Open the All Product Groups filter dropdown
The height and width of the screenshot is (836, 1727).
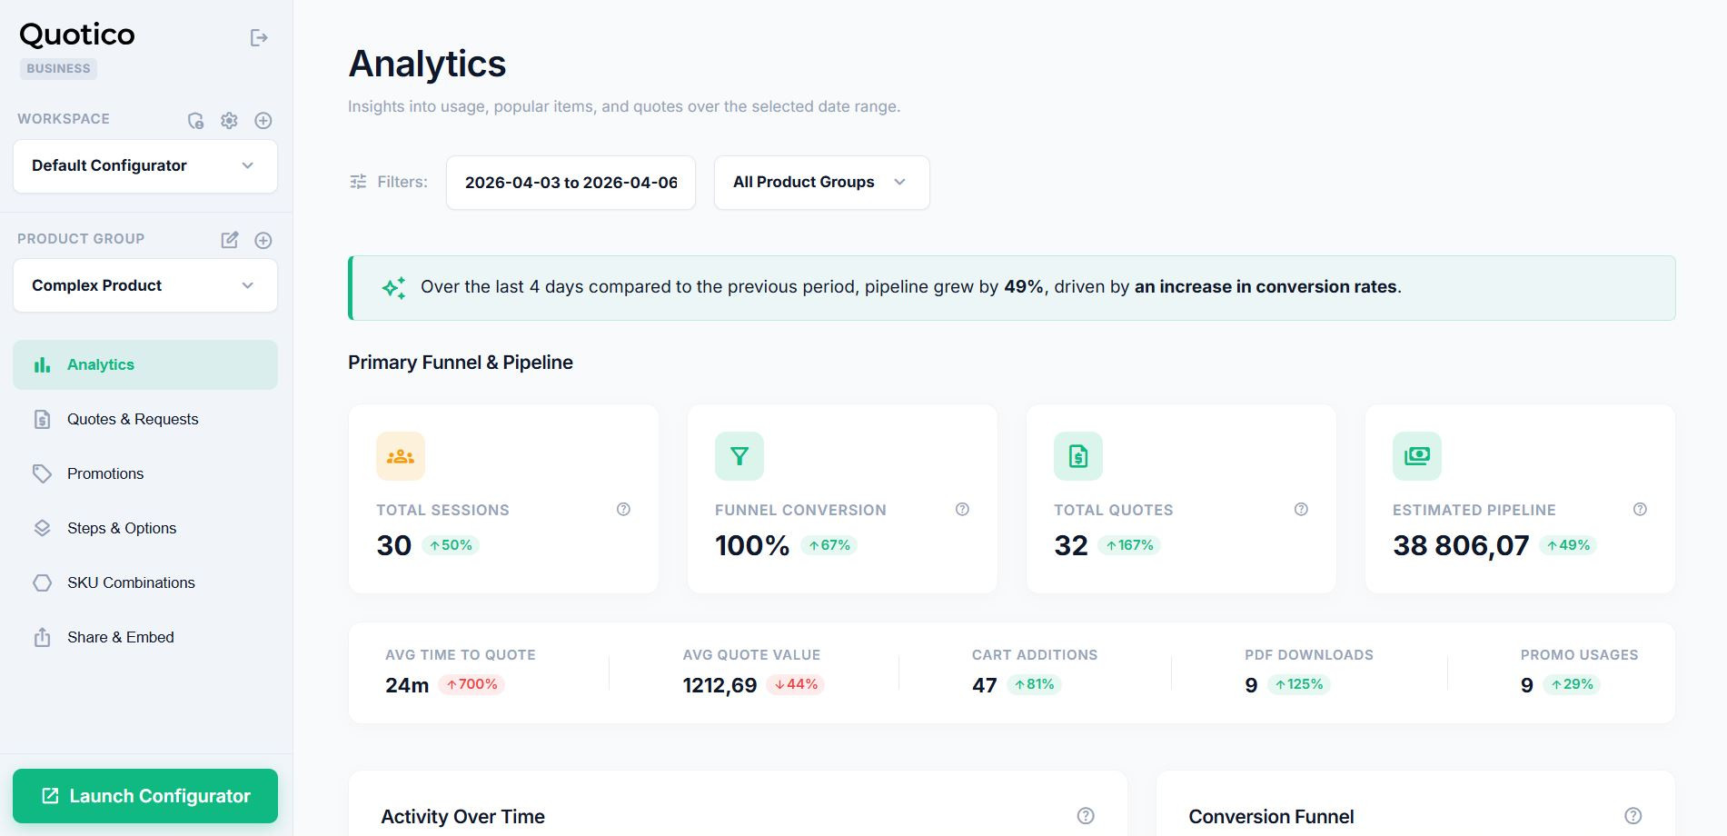click(x=820, y=182)
